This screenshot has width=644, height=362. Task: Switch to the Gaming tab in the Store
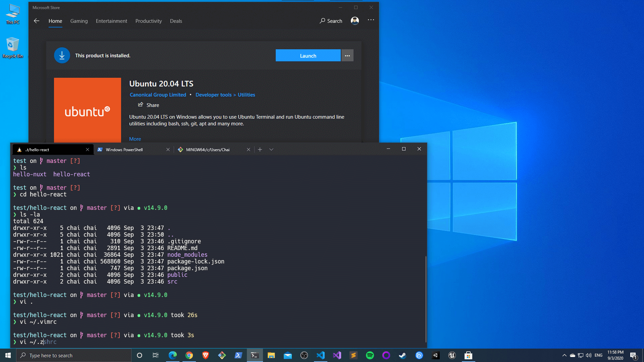click(79, 21)
